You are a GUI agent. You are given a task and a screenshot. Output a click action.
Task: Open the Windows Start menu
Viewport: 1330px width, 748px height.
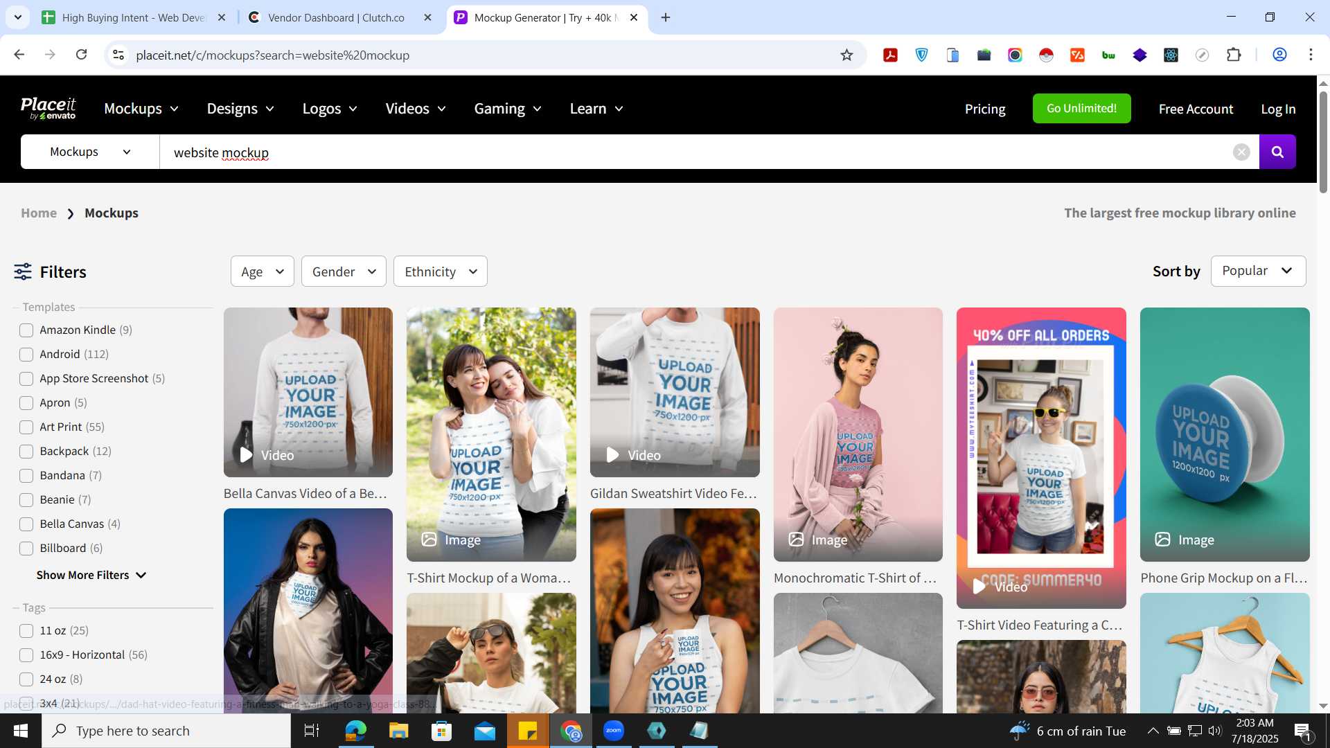[x=20, y=731]
